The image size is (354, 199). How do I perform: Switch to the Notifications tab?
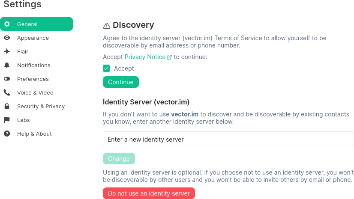coord(33,65)
